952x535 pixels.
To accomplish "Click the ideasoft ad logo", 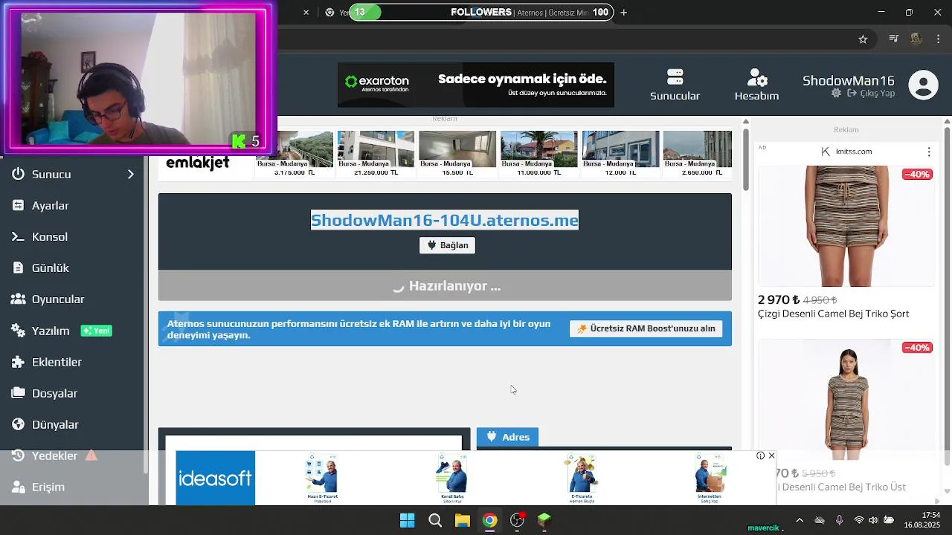I will pos(215,478).
